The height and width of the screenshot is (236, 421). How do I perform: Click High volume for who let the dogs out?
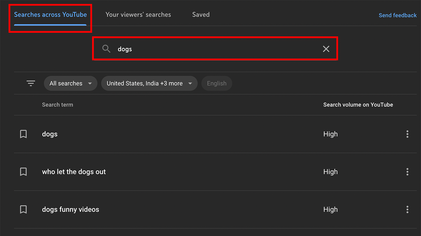tap(331, 172)
